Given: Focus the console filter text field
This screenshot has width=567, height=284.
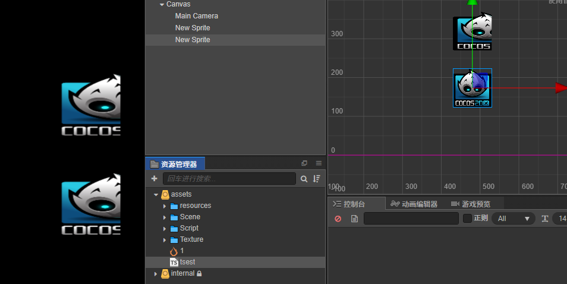Looking at the screenshot, I should click(411, 218).
